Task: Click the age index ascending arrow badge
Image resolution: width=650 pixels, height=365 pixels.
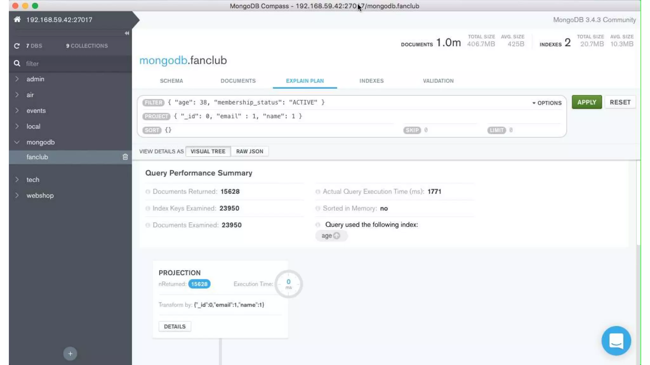Action: (x=337, y=235)
